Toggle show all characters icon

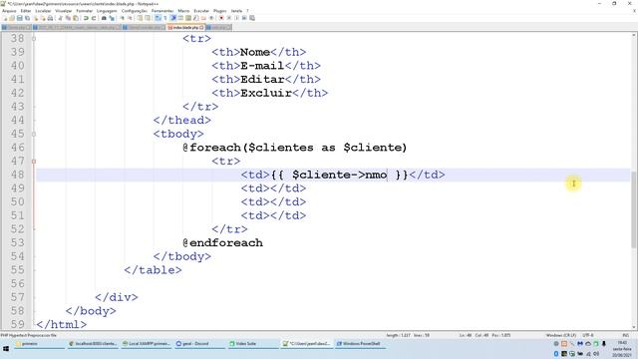(164, 18)
